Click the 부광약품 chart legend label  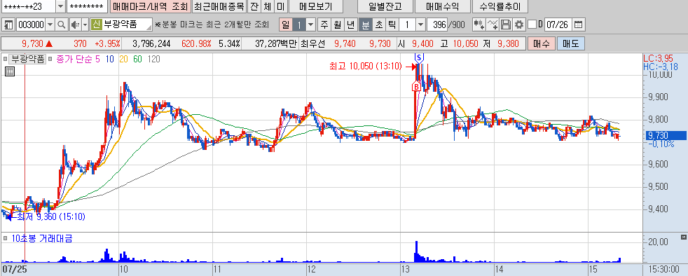click(x=28, y=59)
